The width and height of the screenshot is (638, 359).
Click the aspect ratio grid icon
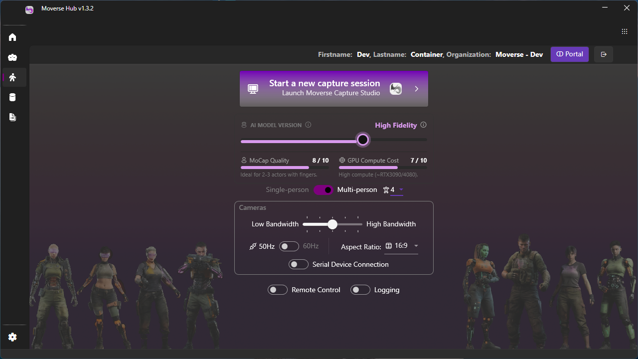(389, 246)
